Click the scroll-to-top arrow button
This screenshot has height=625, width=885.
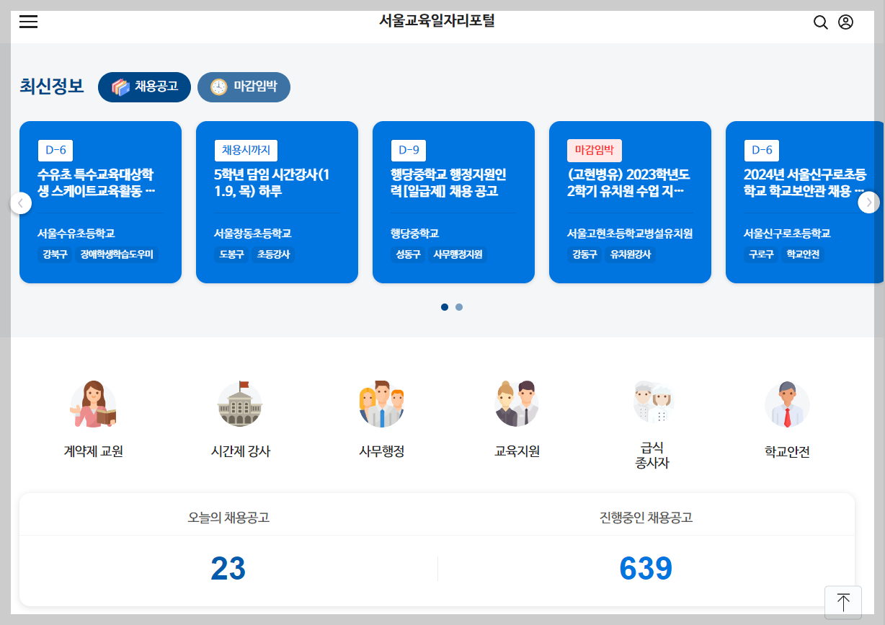[843, 601]
